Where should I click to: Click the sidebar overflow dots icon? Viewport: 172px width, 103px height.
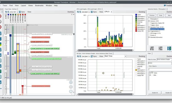[2, 12]
